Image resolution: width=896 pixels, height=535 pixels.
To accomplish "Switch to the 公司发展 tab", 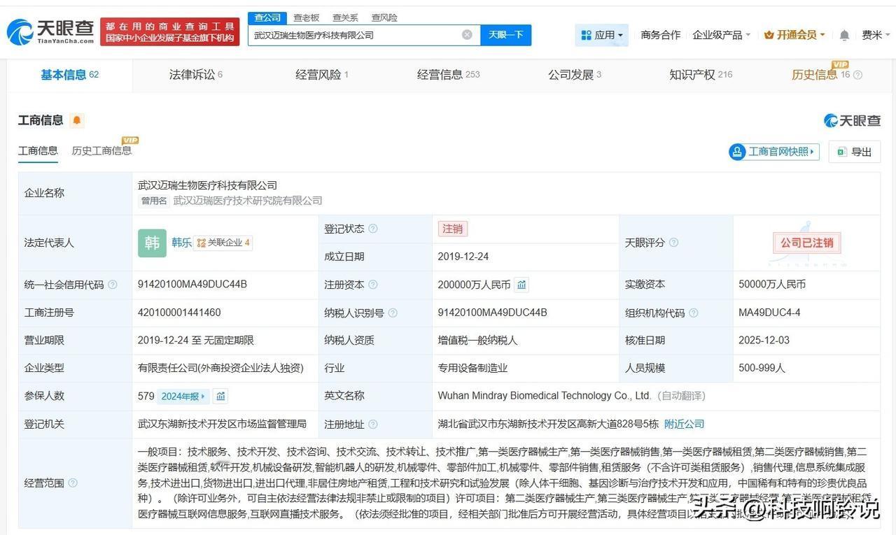I will coord(575,75).
